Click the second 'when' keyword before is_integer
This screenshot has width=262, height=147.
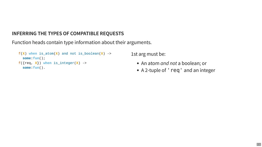pyautogui.click(x=47, y=63)
